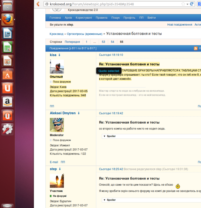Click the Amazon dock icon

[7, 102]
